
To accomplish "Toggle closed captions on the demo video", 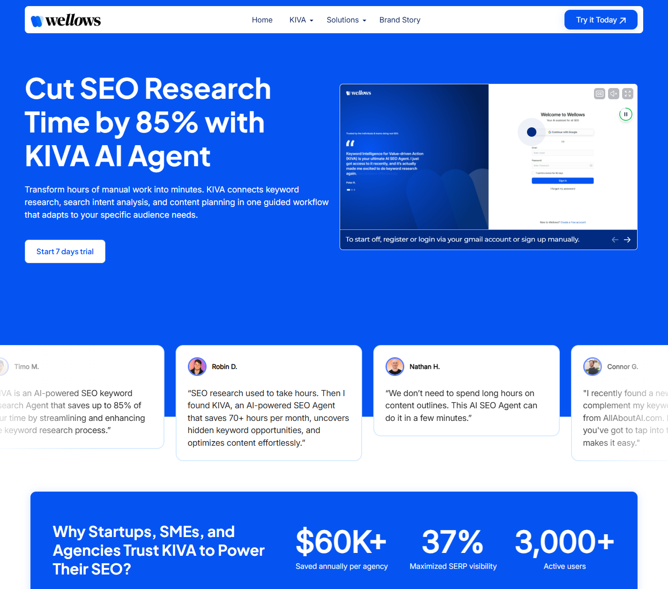I will coord(600,94).
